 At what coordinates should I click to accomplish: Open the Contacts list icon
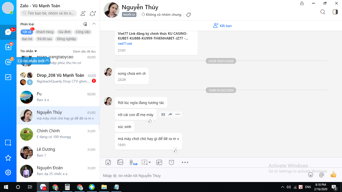coord(8,47)
